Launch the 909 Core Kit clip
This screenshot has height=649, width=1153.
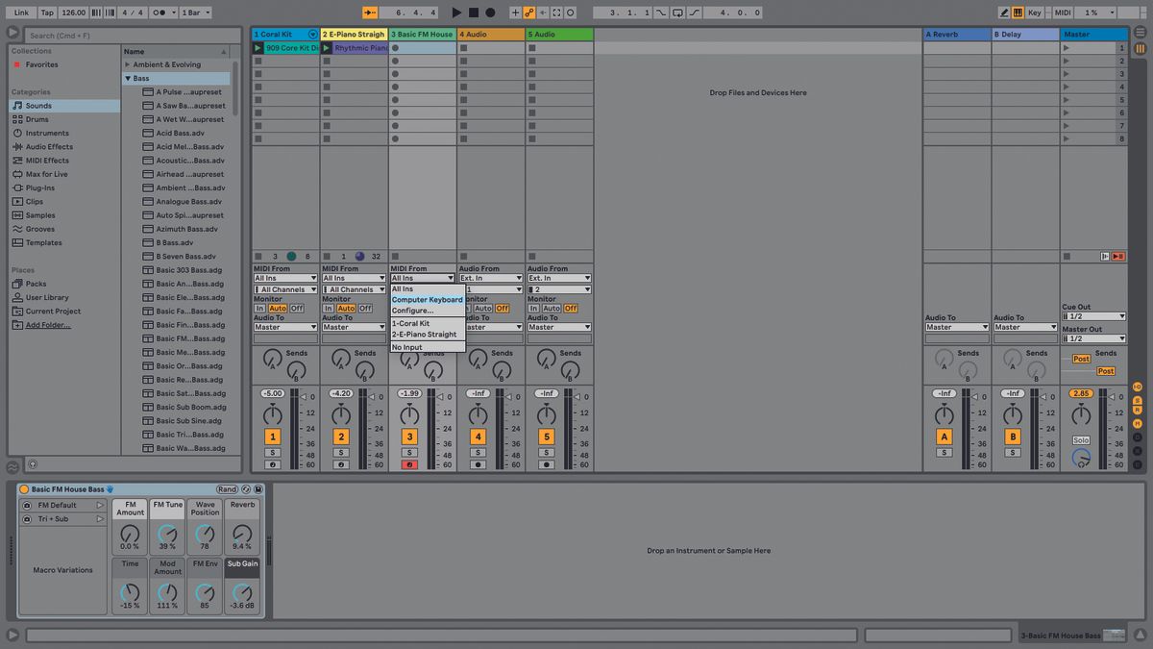(x=258, y=48)
